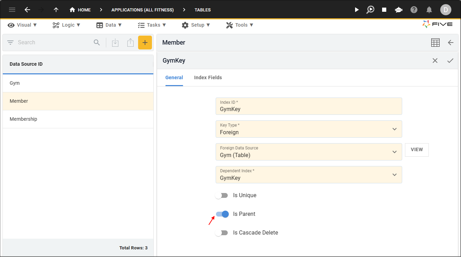This screenshot has height=257, width=461.
Task: Click the Index ID field
Action: 309,106
